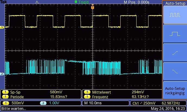Screen dimensions: 187x112
Task: Click the Tek logo
Action: coord(4,2)
